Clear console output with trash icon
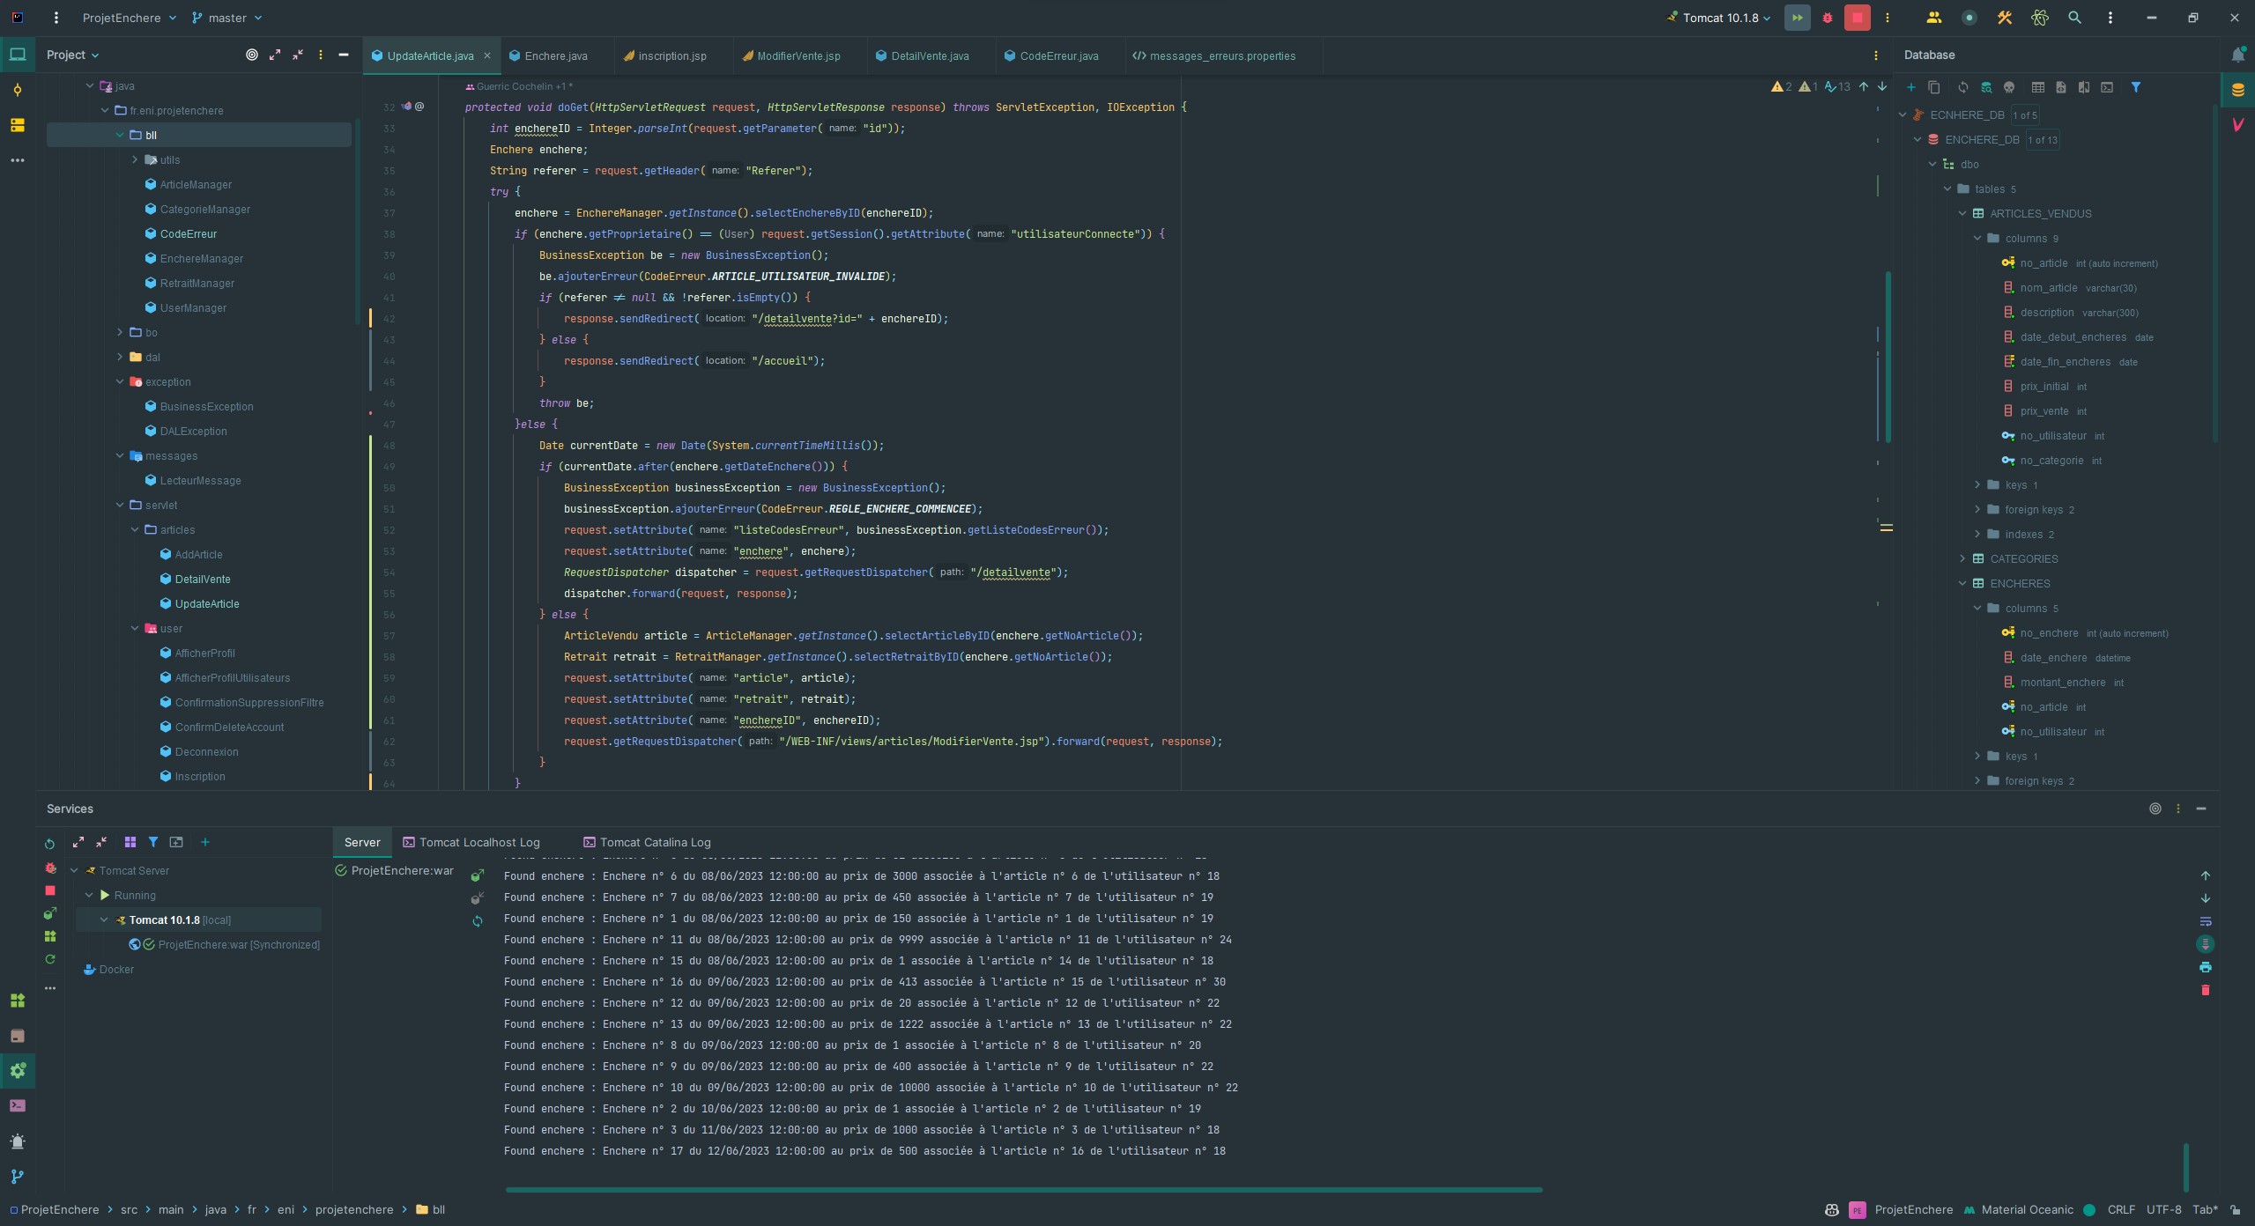The width and height of the screenshot is (2255, 1226). (x=2205, y=991)
